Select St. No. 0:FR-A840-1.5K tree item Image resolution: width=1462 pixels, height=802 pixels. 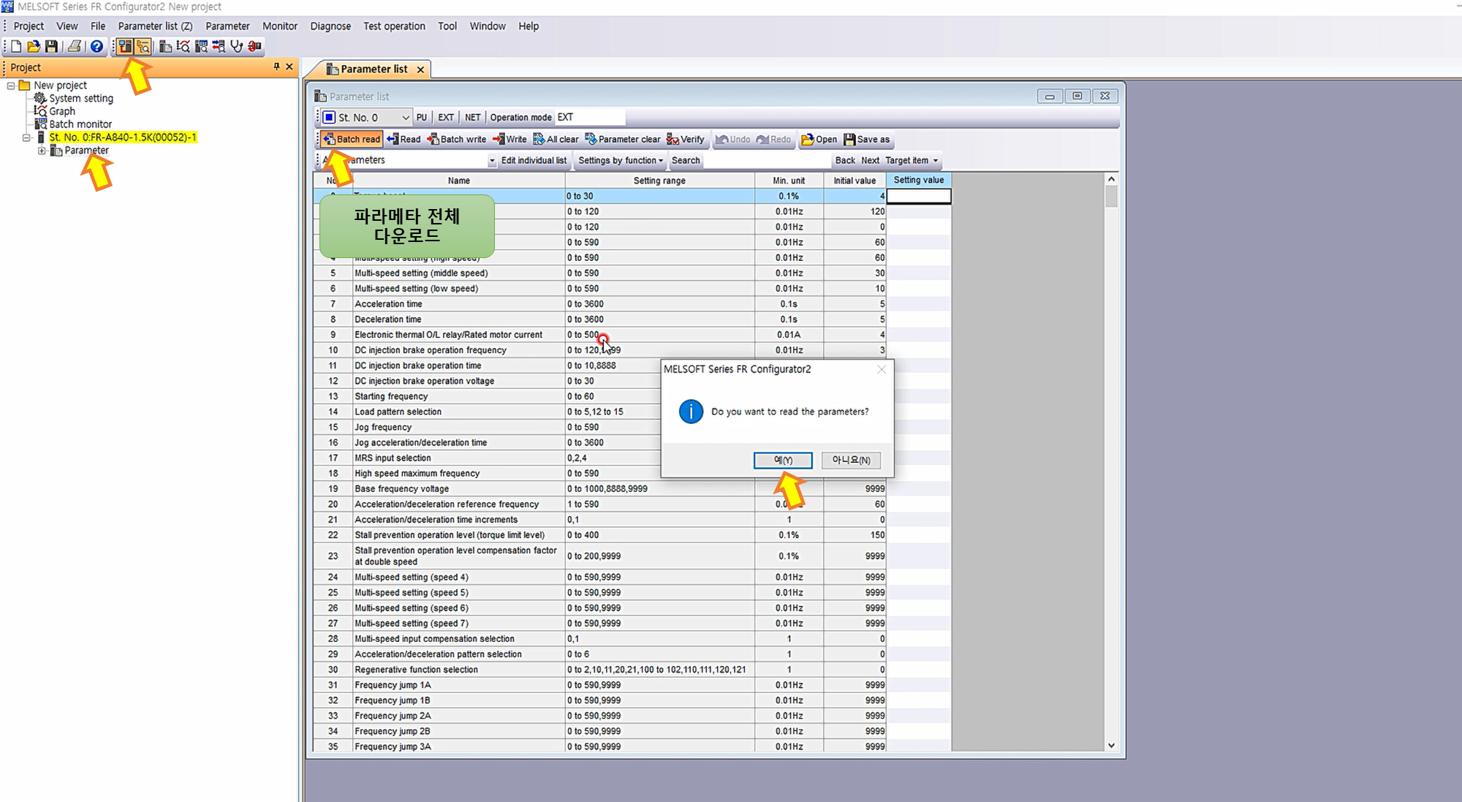(x=123, y=137)
